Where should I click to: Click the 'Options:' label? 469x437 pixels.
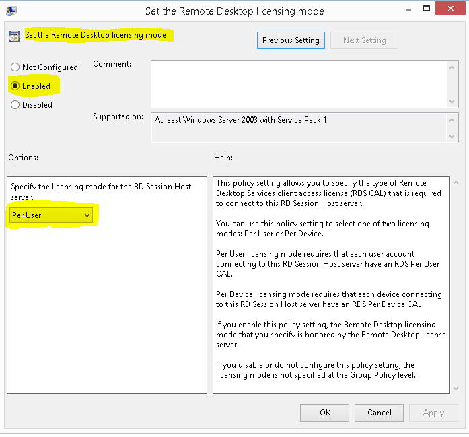tap(24, 158)
